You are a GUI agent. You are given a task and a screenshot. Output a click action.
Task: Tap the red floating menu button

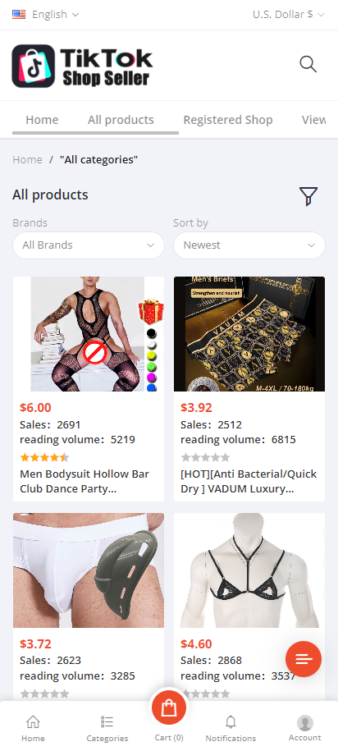304,659
